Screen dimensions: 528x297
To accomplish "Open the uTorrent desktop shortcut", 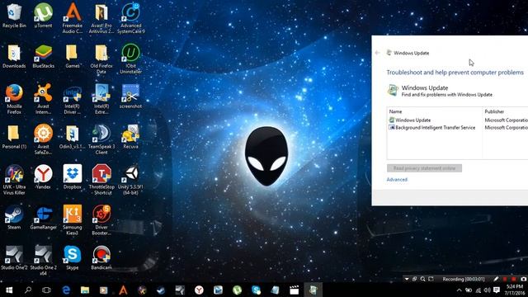I will coord(43,16).
